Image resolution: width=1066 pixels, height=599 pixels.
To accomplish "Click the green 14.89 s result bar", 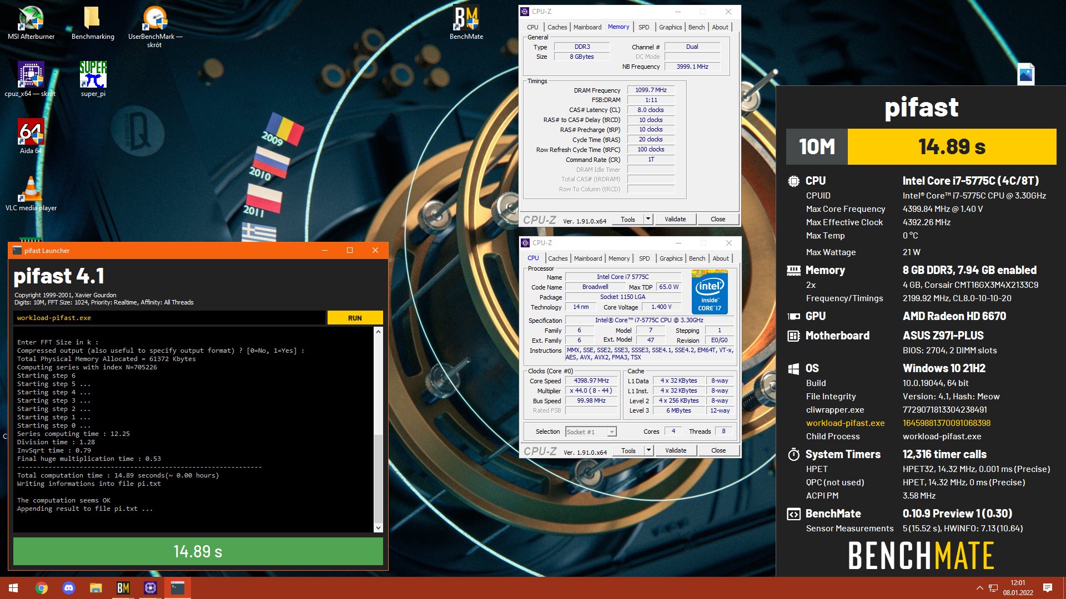I will click(x=198, y=551).
